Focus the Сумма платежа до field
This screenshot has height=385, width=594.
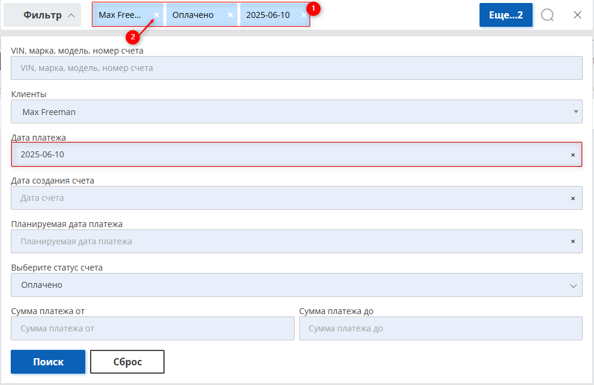441,328
